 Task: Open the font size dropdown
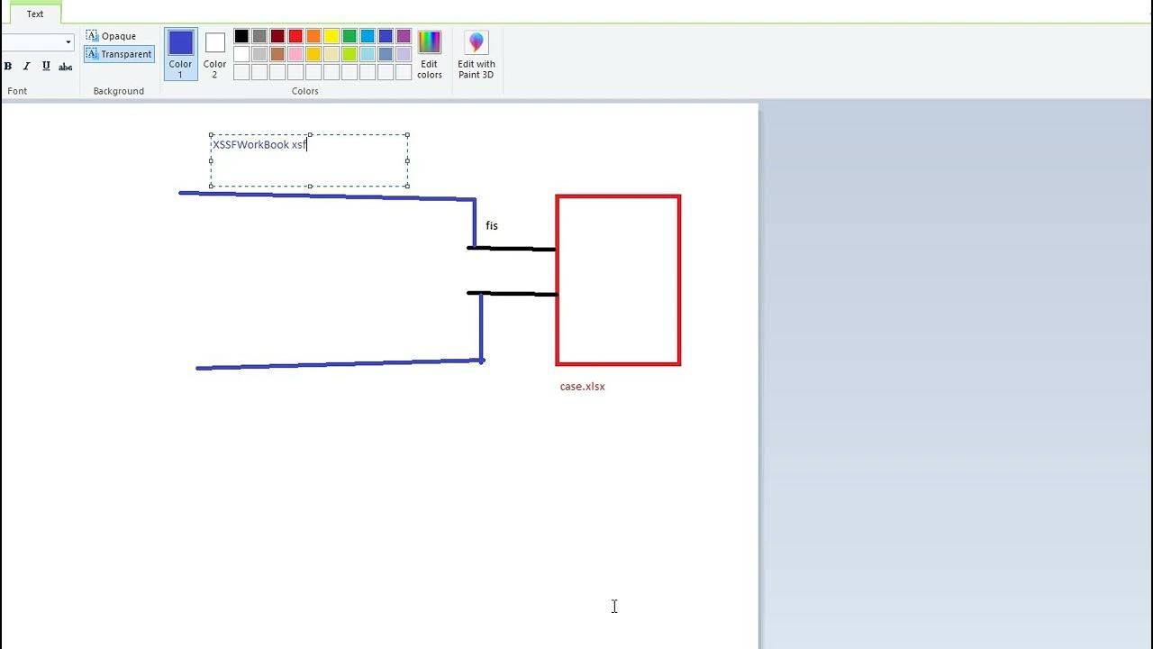(x=68, y=42)
